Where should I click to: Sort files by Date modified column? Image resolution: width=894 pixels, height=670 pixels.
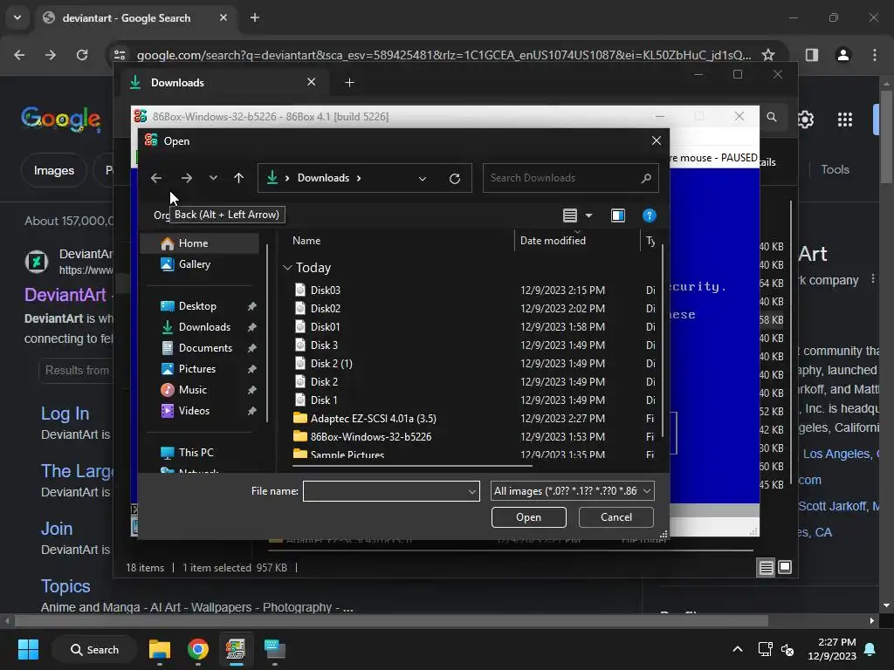[553, 241]
